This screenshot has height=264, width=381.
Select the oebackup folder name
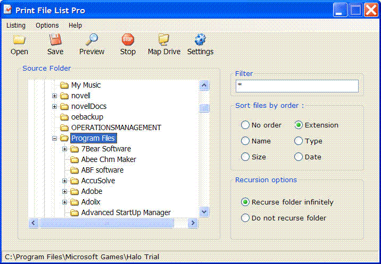[87, 117]
